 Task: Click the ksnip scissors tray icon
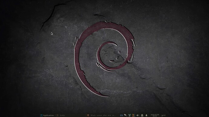129,115
